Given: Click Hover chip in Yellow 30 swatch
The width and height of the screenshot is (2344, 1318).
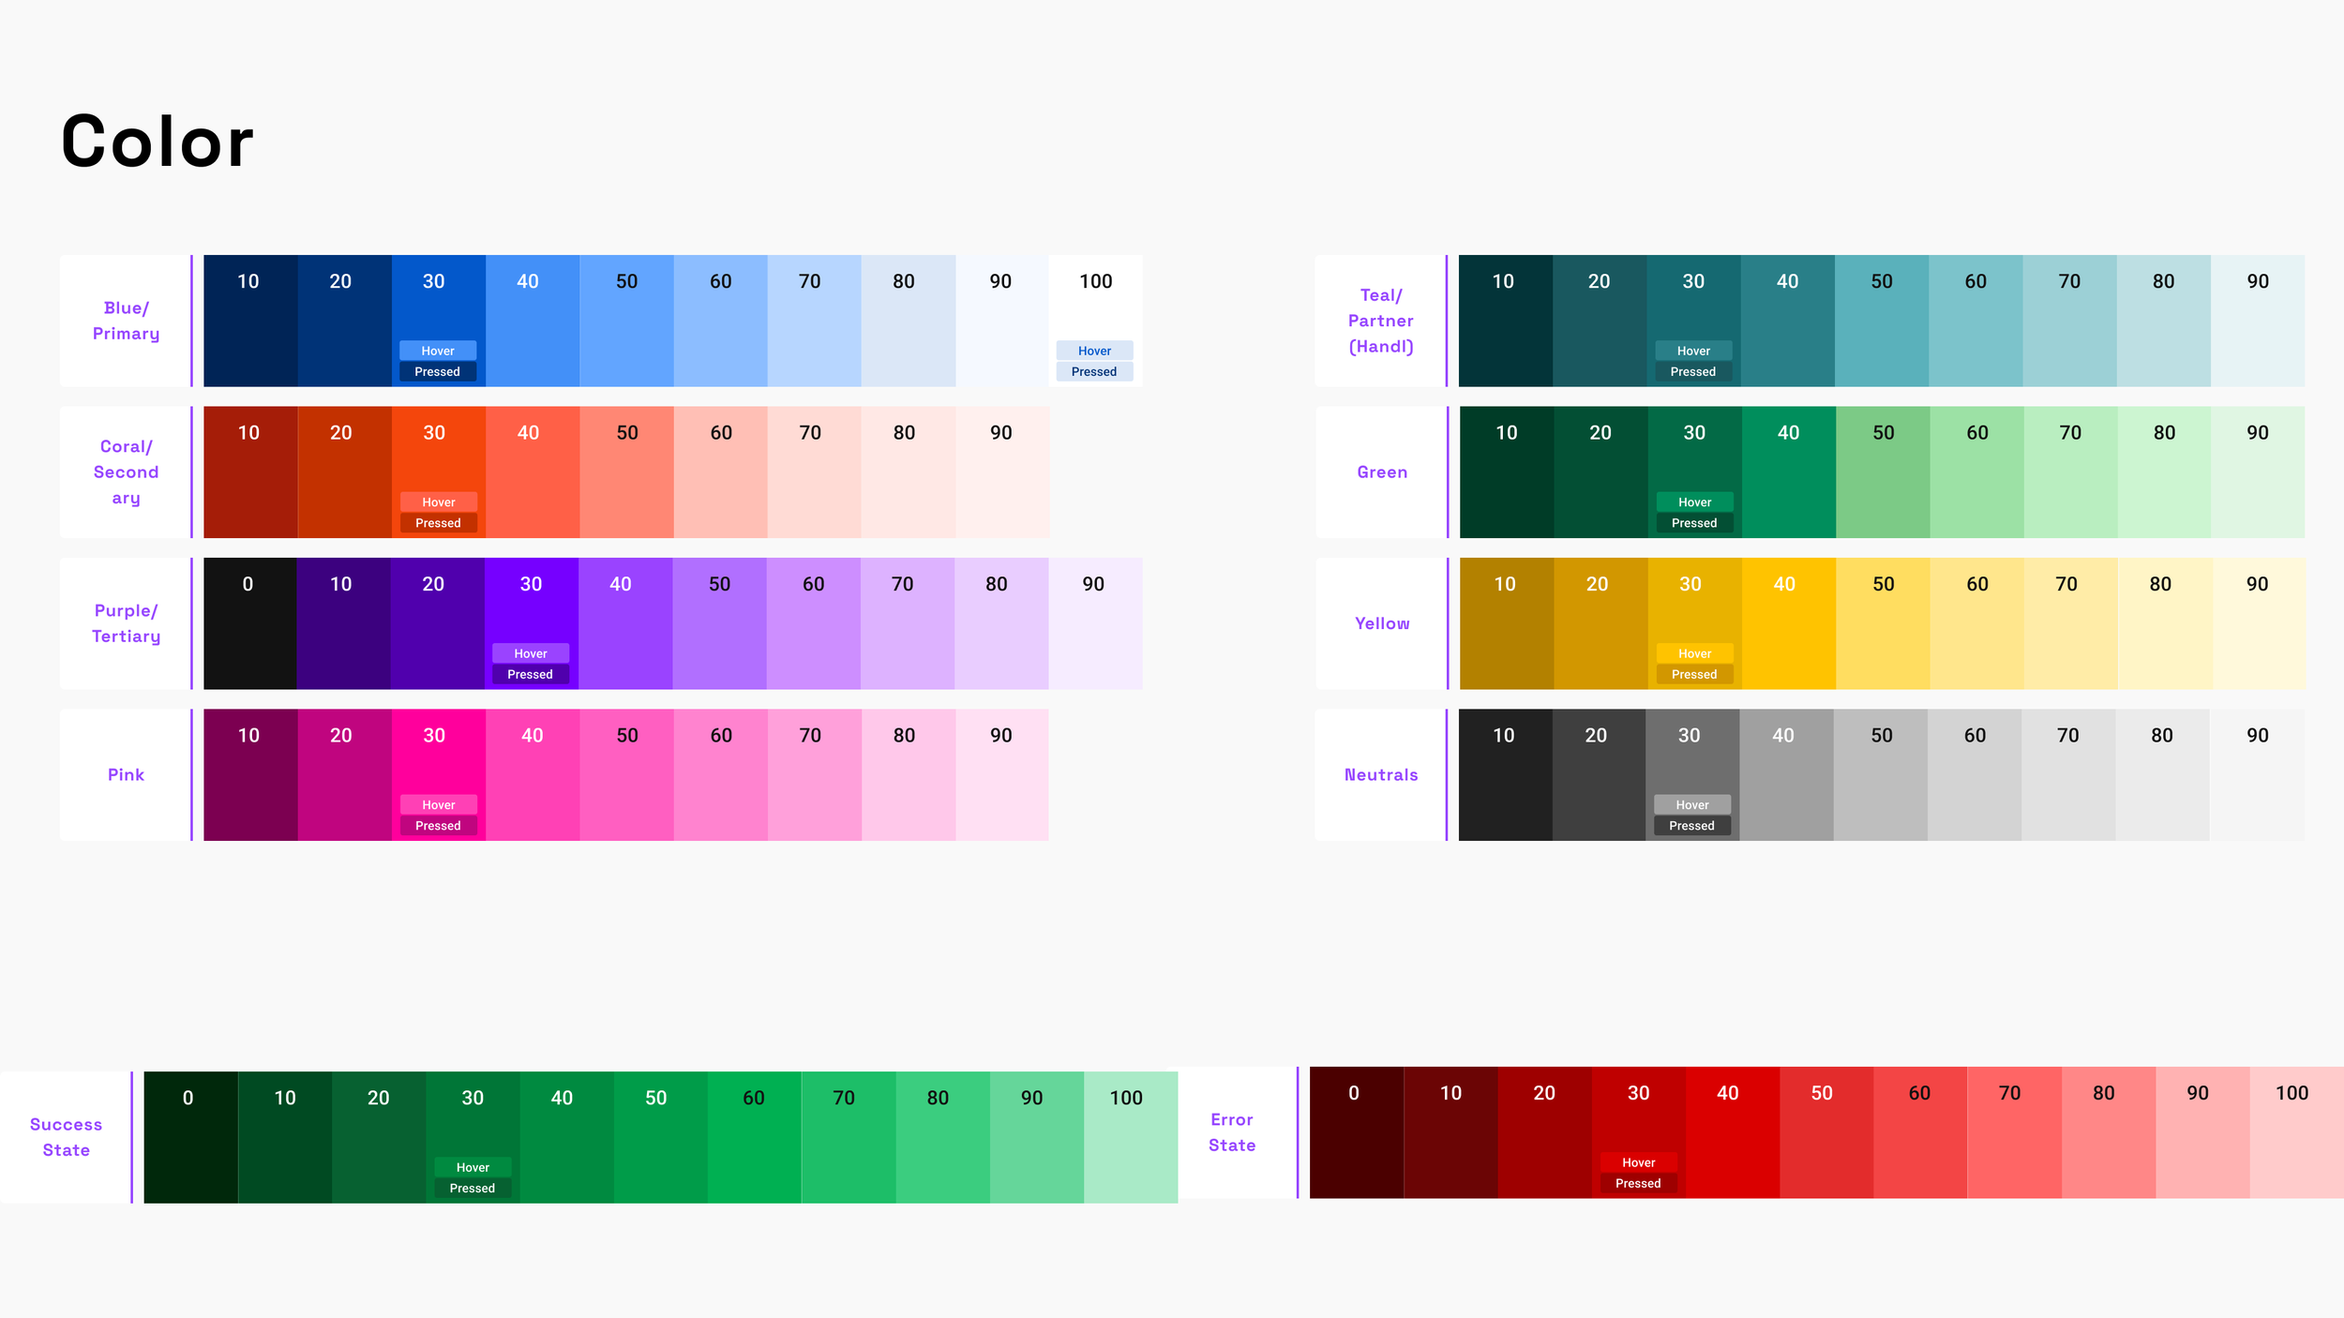Looking at the screenshot, I should (x=1694, y=653).
